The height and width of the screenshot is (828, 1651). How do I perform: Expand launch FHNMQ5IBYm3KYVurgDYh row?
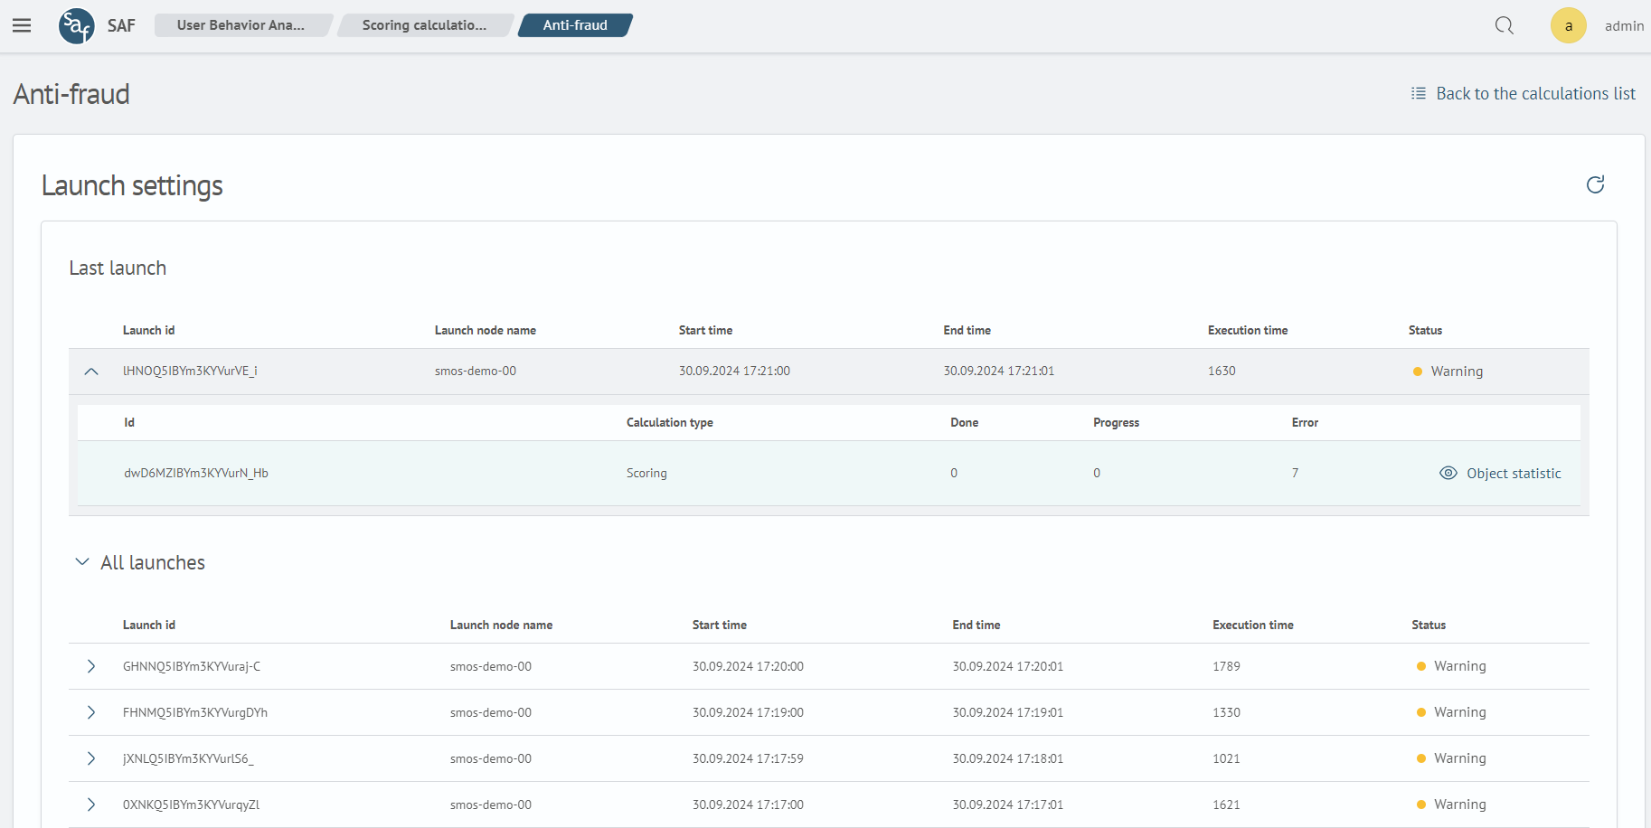(91, 712)
